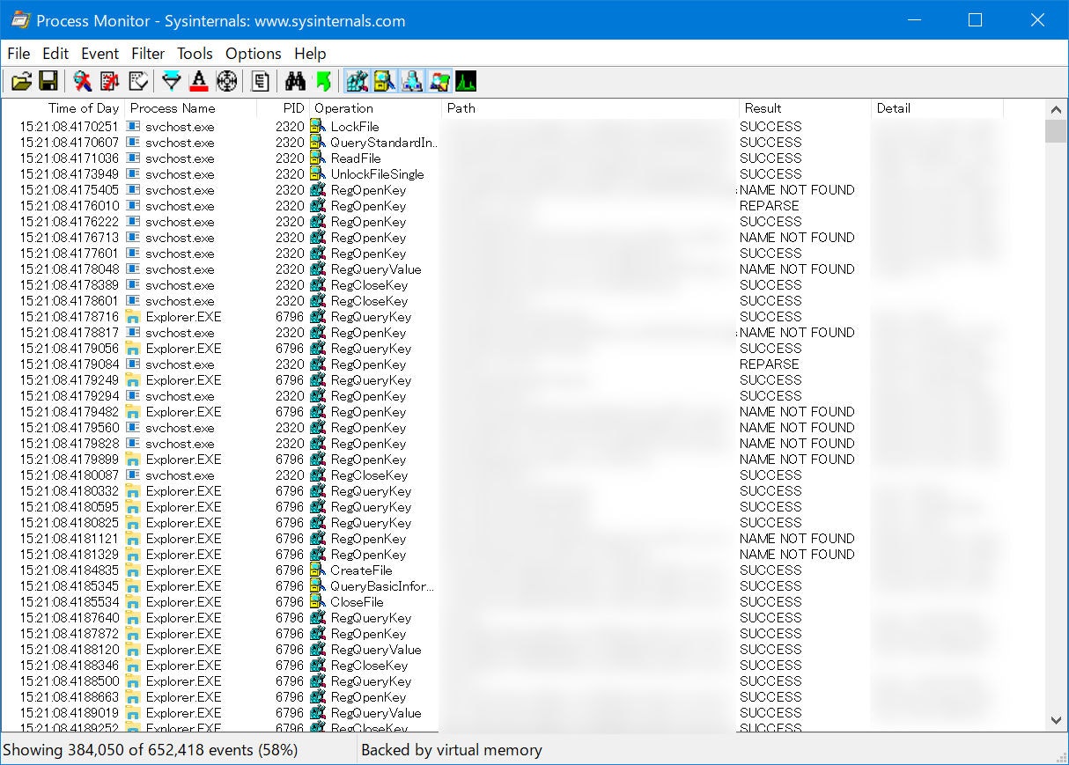Open the Filter menu

tap(148, 54)
